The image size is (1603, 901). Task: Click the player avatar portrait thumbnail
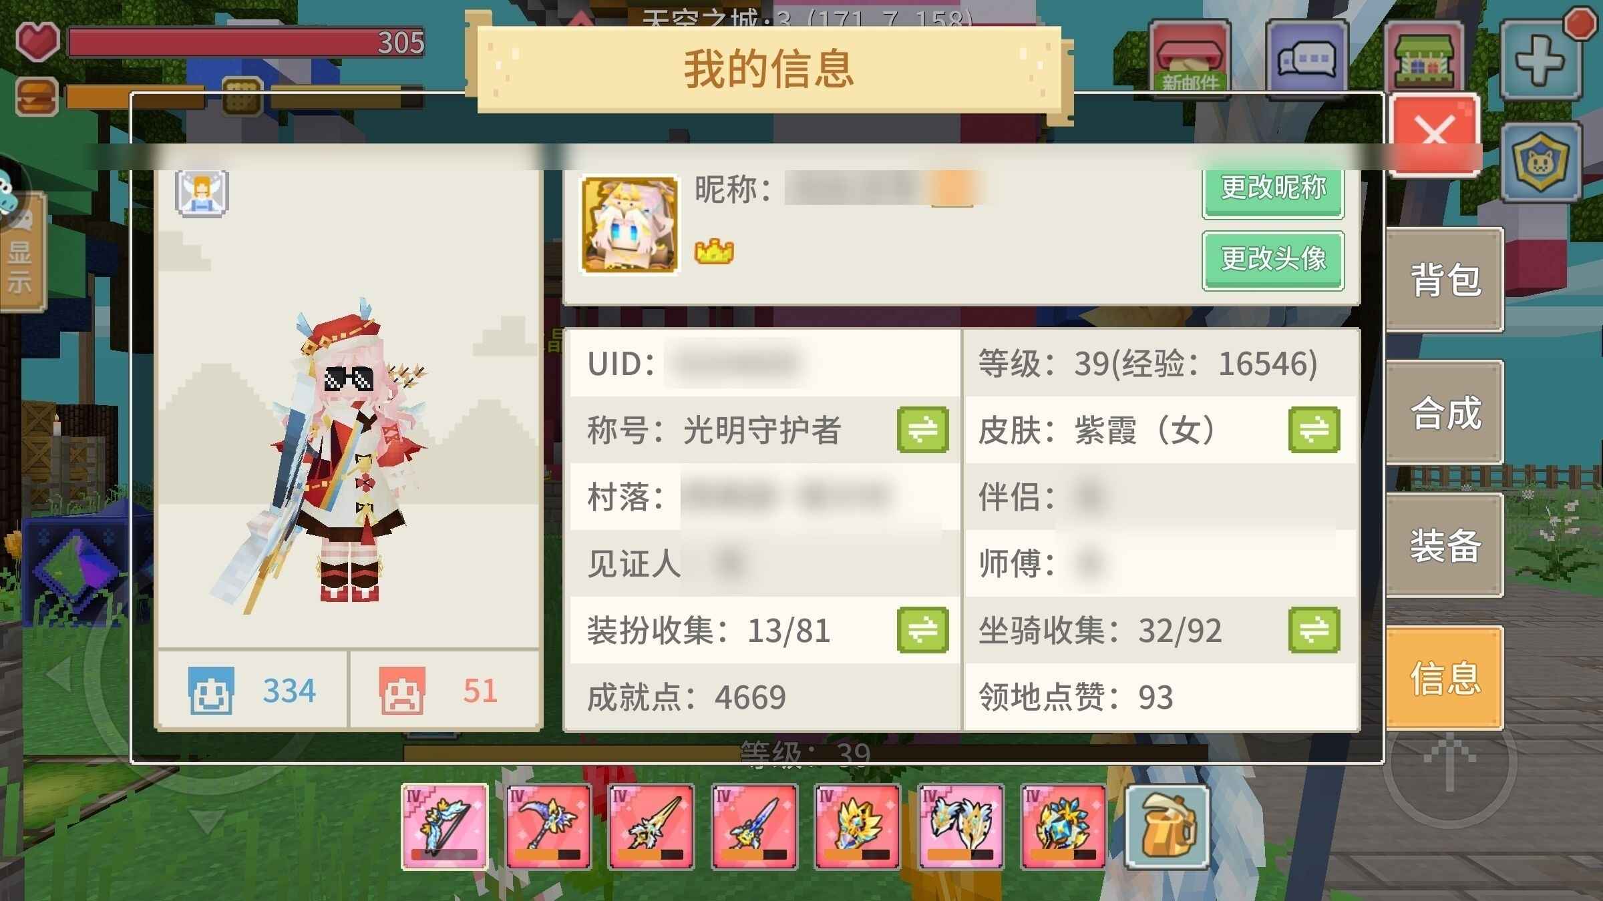[x=630, y=224]
